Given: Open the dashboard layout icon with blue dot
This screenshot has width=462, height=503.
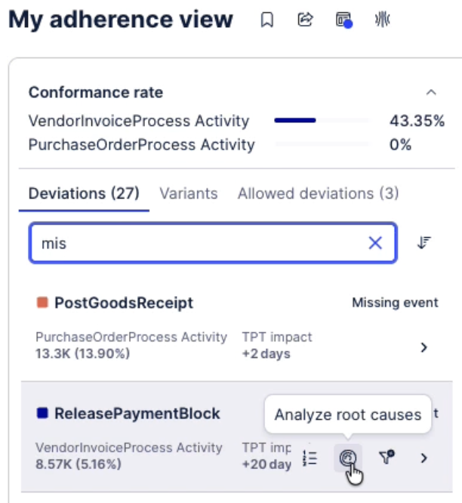Looking at the screenshot, I should [344, 20].
